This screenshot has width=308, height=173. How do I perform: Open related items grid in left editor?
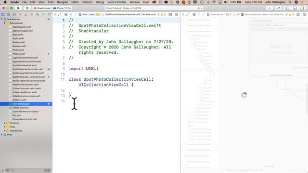66,14
